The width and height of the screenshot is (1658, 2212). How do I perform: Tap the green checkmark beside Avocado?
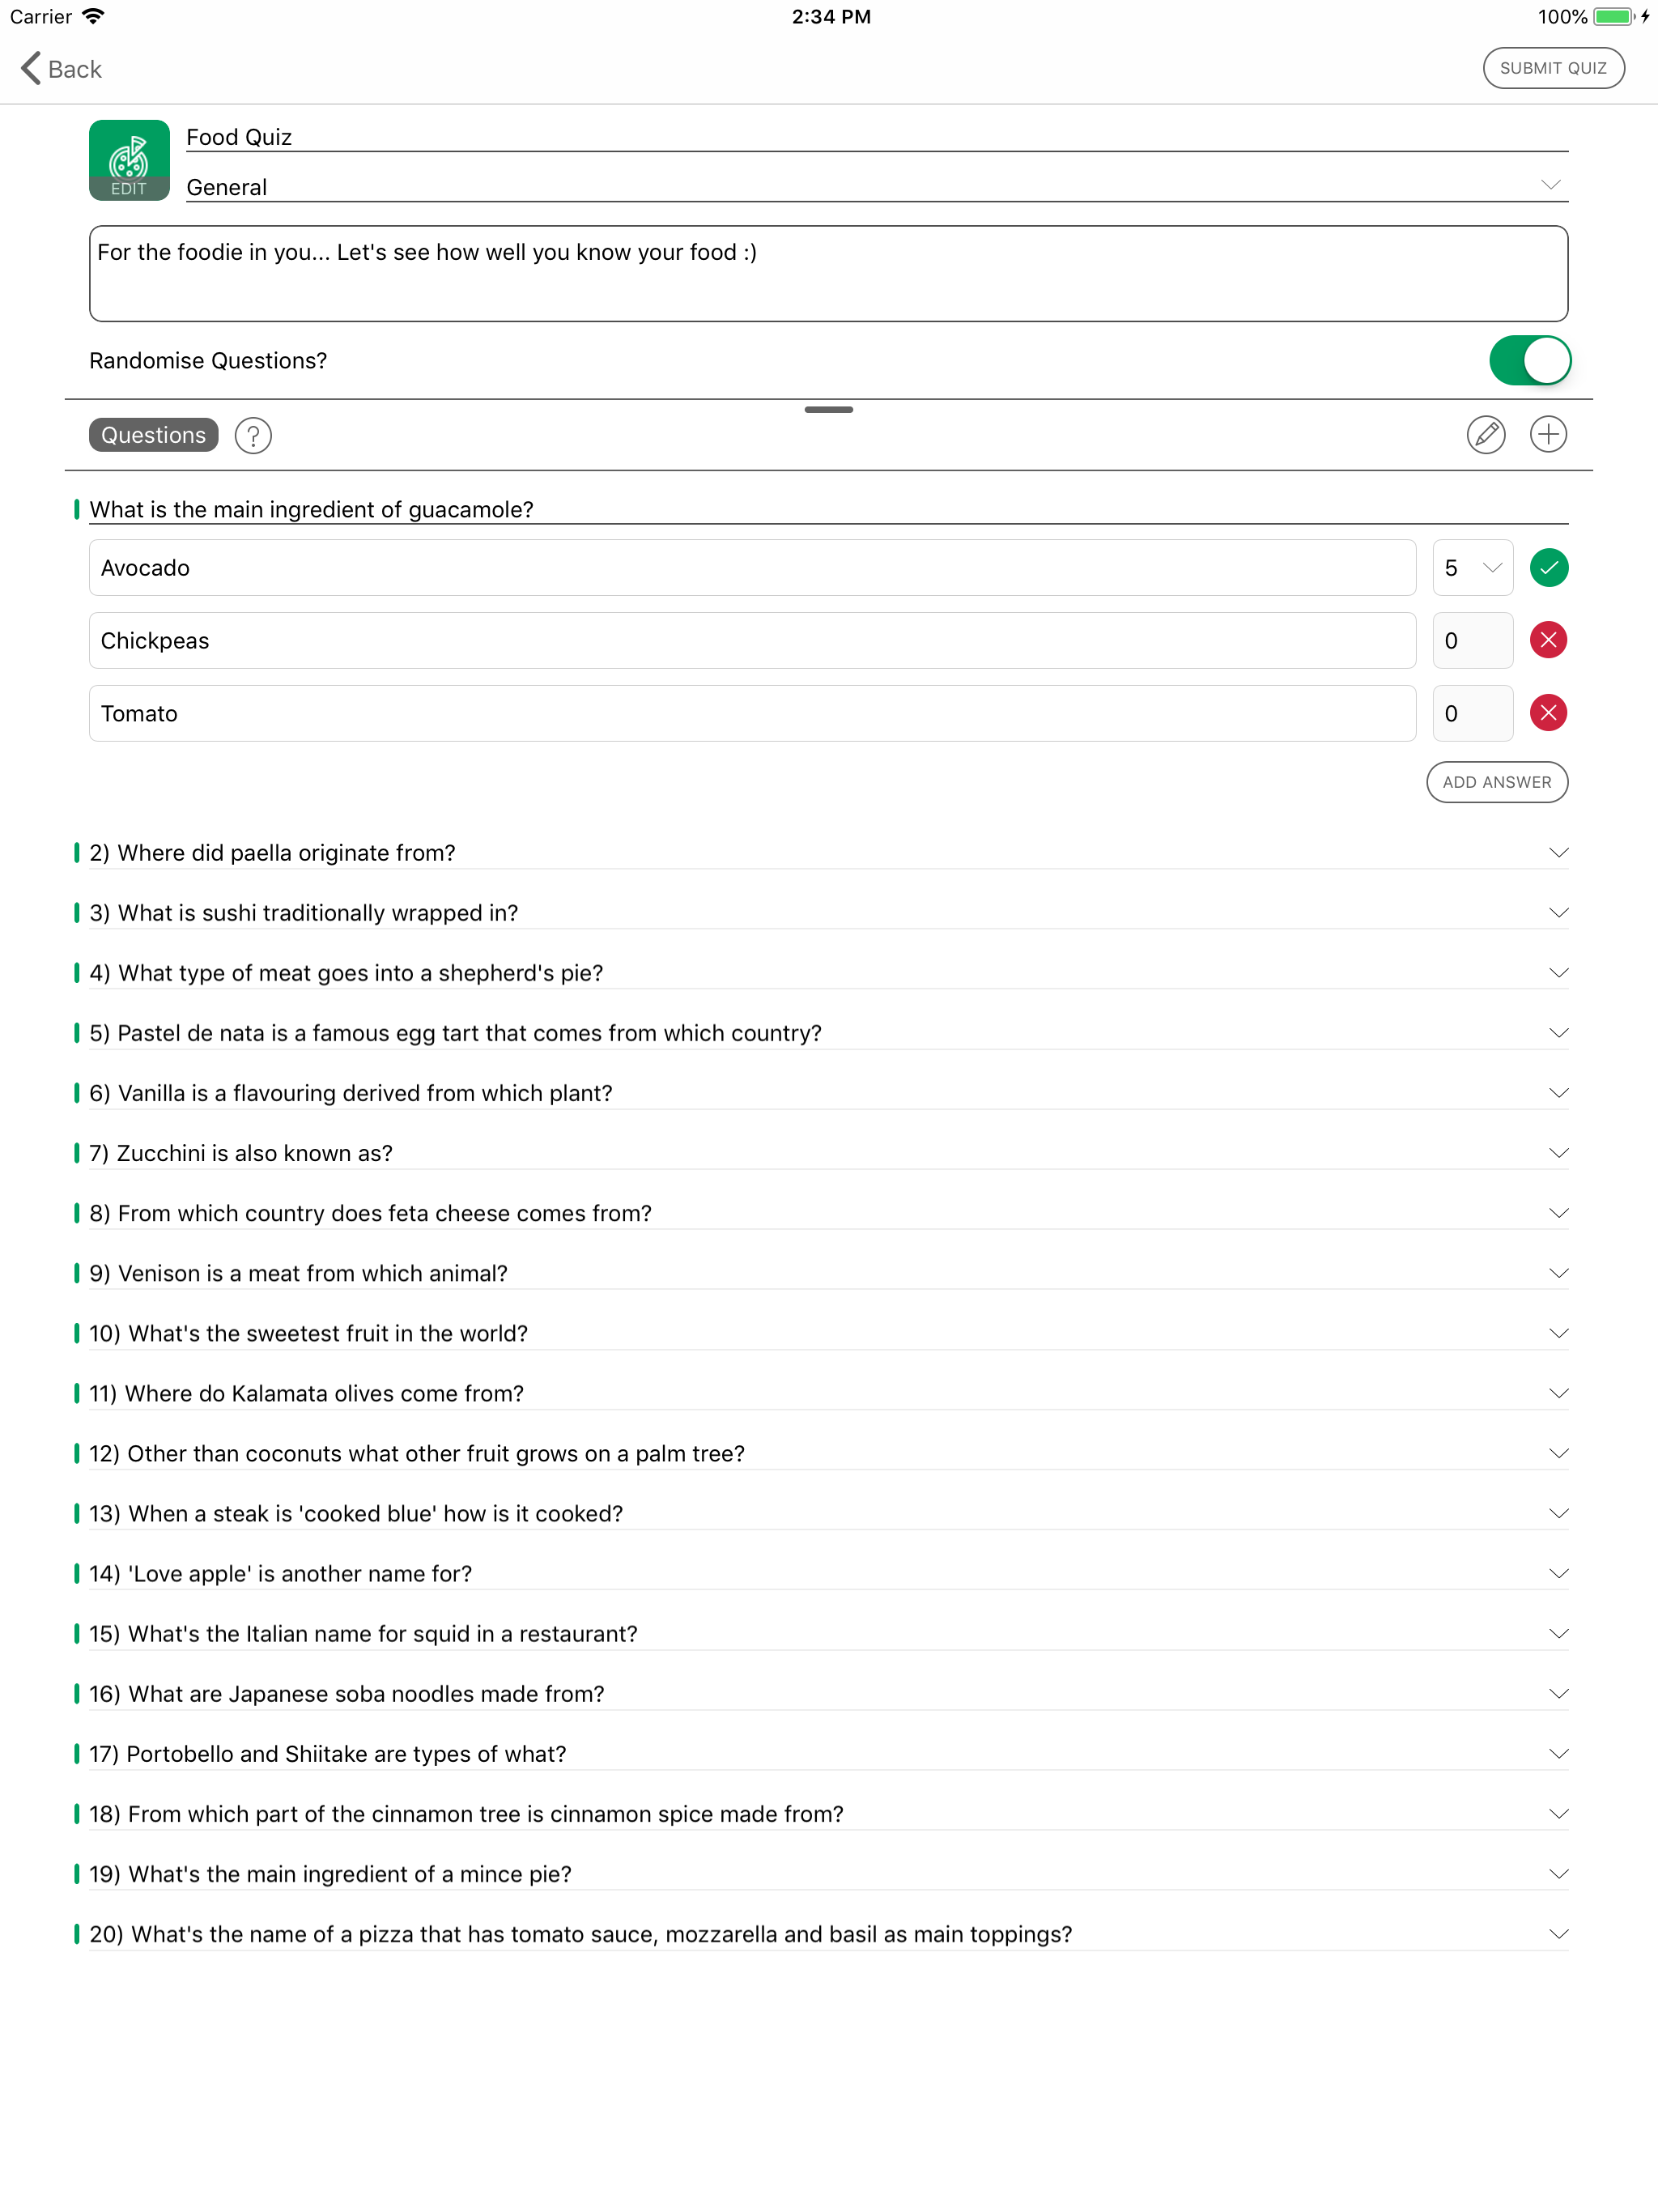(x=1548, y=568)
